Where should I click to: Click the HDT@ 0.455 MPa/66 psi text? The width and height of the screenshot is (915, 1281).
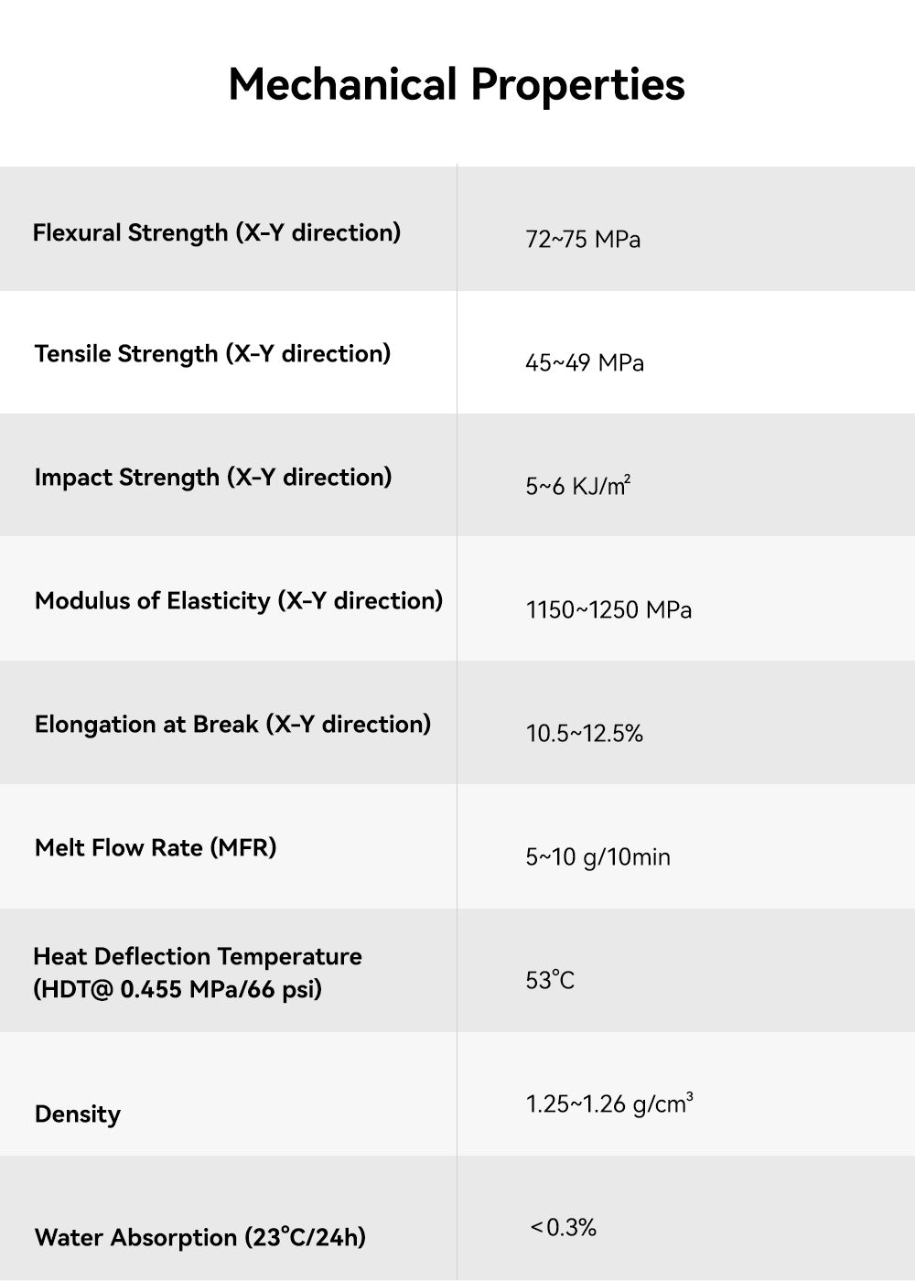[178, 990]
